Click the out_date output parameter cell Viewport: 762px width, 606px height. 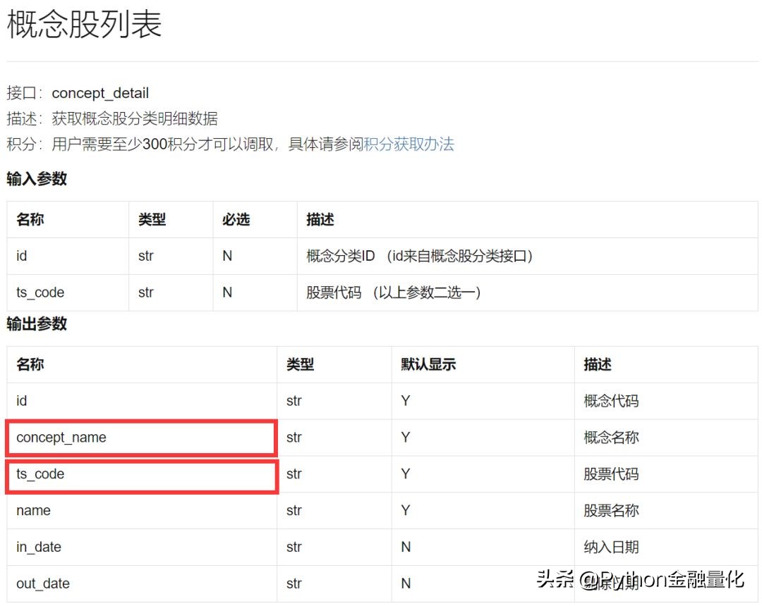pos(42,583)
